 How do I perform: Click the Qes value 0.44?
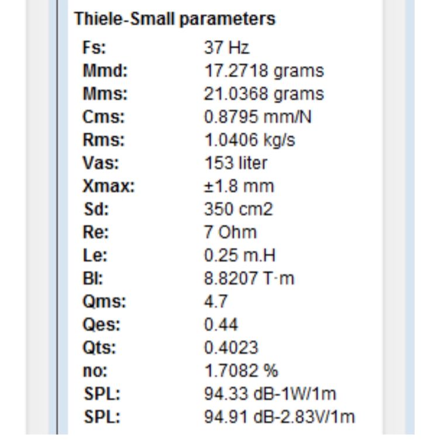(221, 324)
